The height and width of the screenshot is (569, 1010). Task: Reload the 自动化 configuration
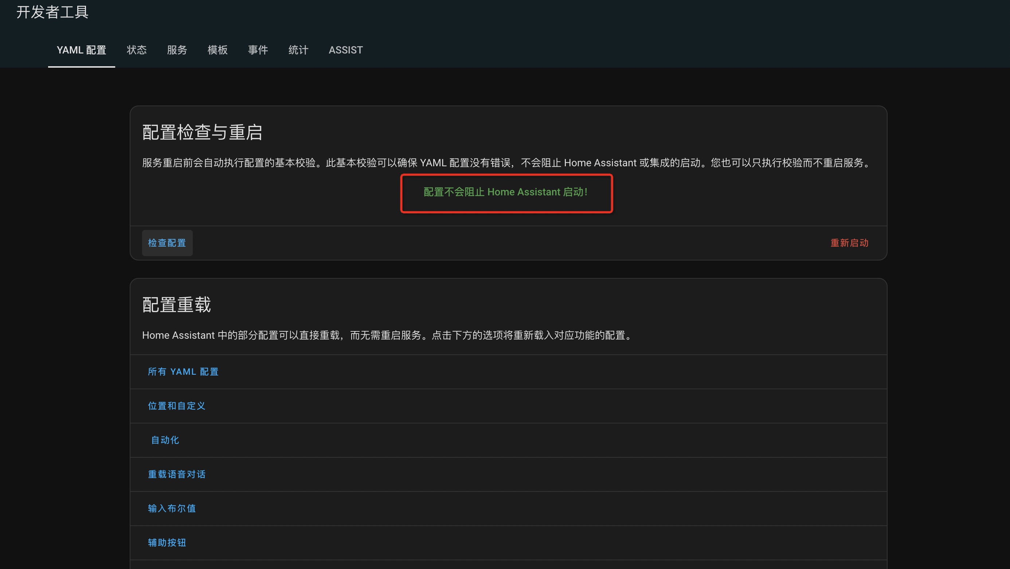click(x=165, y=440)
